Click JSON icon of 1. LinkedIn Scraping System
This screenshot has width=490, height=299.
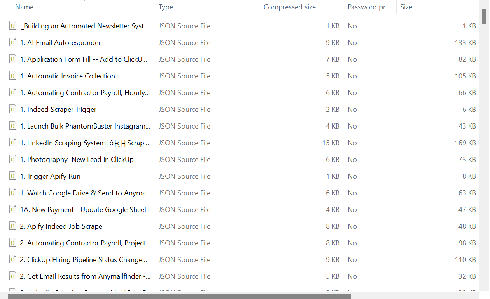point(13,143)
